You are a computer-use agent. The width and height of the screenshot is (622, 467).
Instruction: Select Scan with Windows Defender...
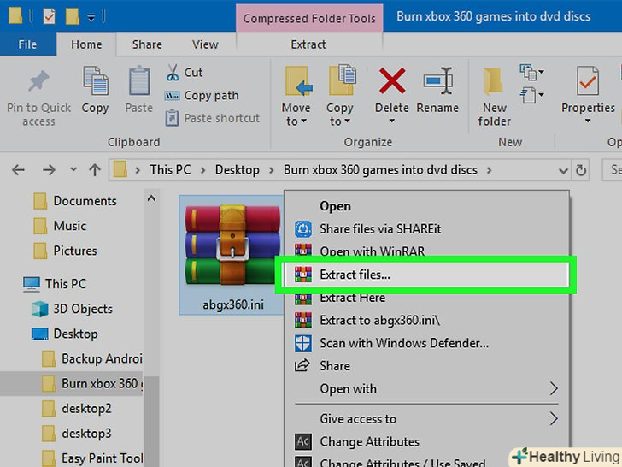(427, 343)
